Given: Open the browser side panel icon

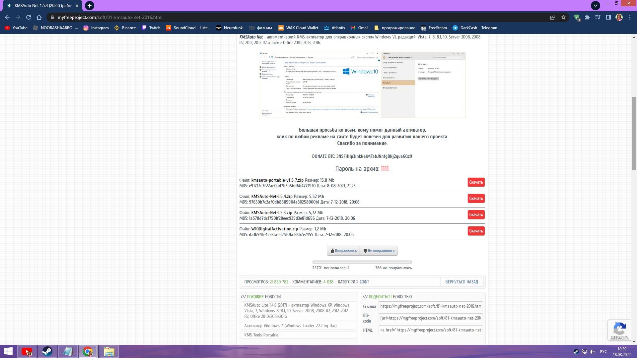Looking at the screenshot, I should click(608, 17).
